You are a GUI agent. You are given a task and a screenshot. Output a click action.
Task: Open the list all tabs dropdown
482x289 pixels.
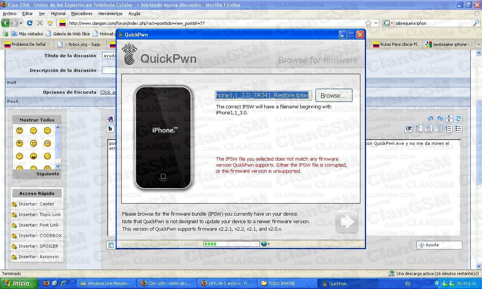pyautogui.click(x=479, y=44)
